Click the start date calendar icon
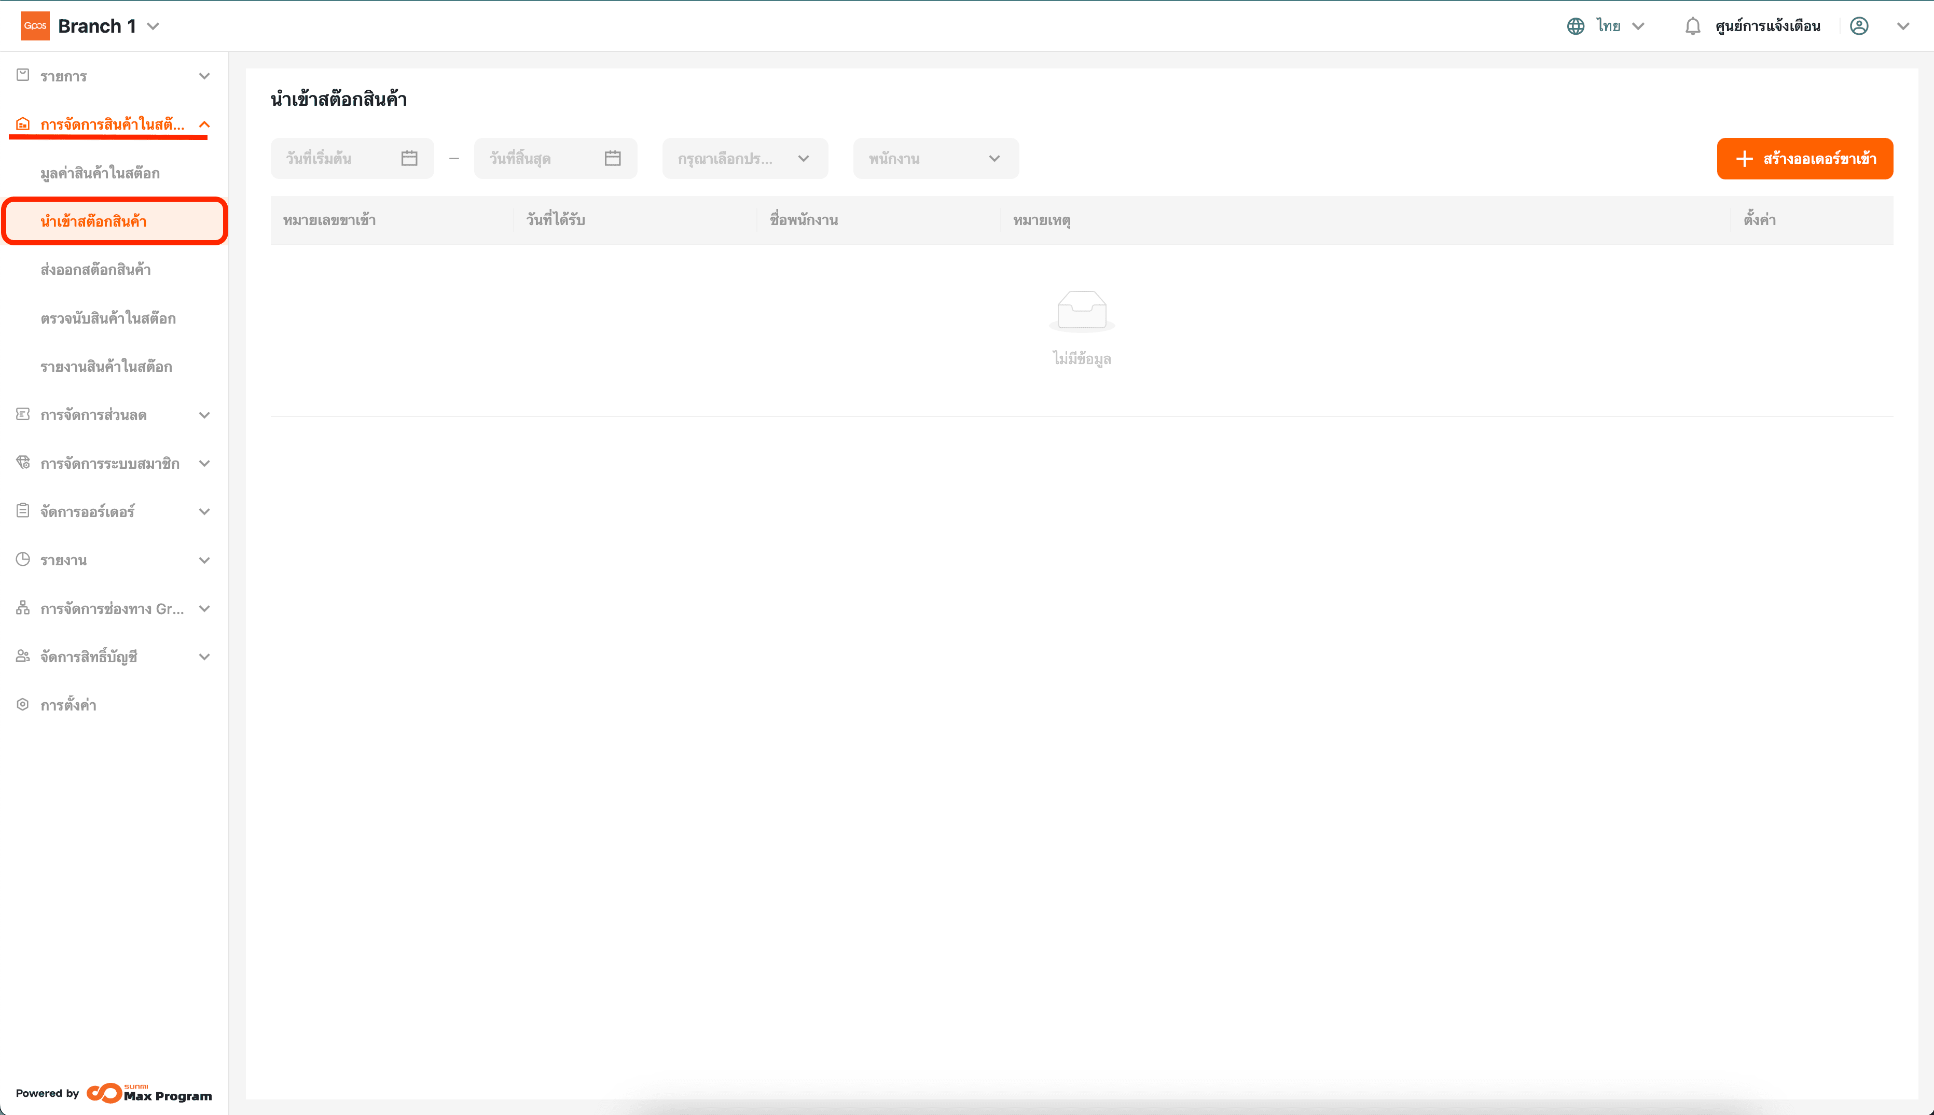Image resolution: width=1934 pixels, height=1115 pixels. pyautogui.click(x=409, y=159)
